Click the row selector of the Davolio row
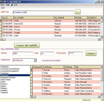The width and height of the screenshot is (104, 101). [x=31, y=70]
